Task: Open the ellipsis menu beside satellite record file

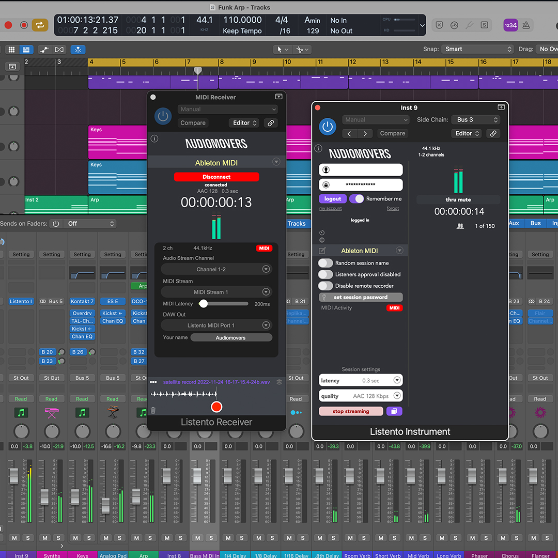Action: (153, 382)
